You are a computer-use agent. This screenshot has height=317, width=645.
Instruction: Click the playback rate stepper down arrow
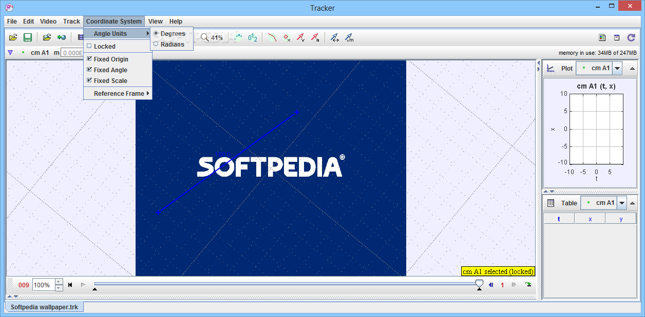point(59,288)
